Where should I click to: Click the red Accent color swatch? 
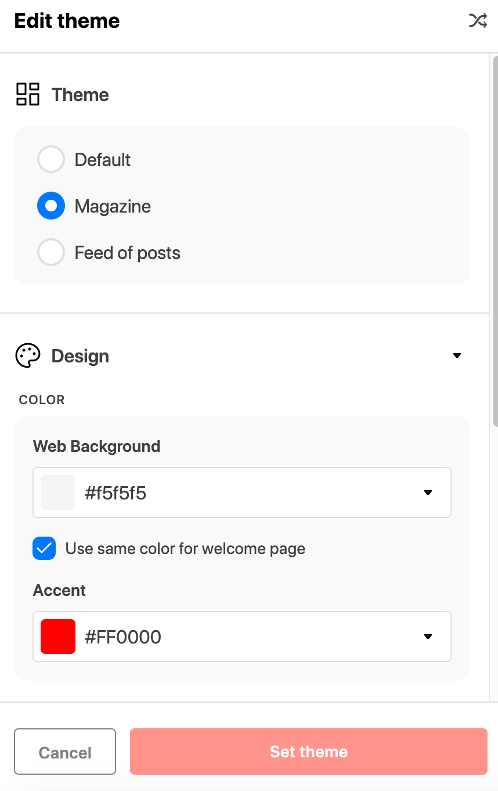[57, 637]
